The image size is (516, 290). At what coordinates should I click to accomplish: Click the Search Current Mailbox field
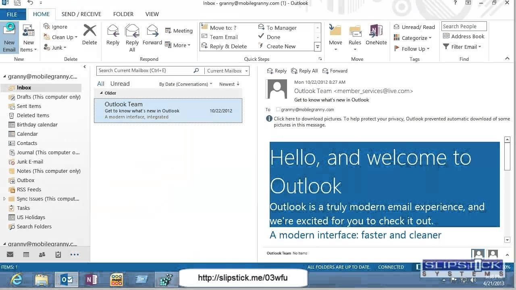click(x=148, y=70)
